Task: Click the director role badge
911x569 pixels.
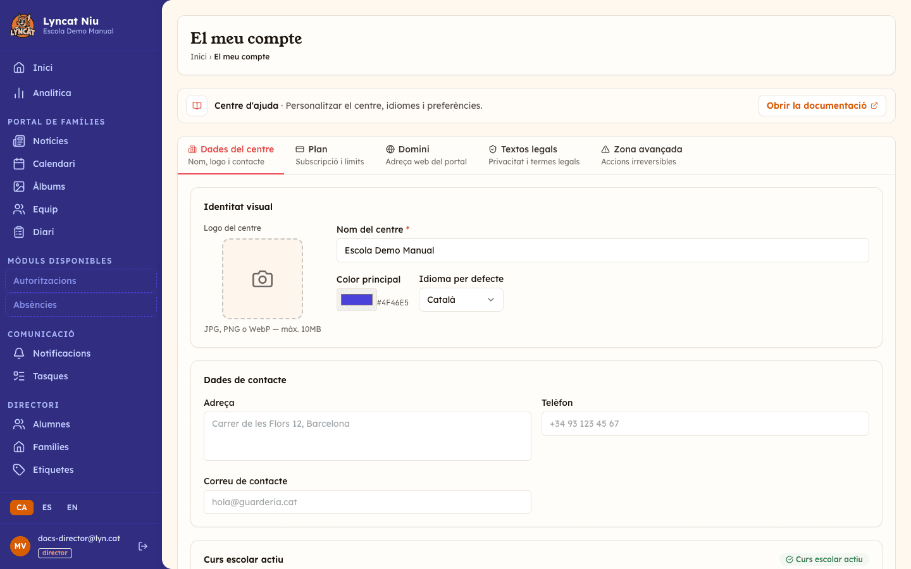Action: [x=55, y=553]
